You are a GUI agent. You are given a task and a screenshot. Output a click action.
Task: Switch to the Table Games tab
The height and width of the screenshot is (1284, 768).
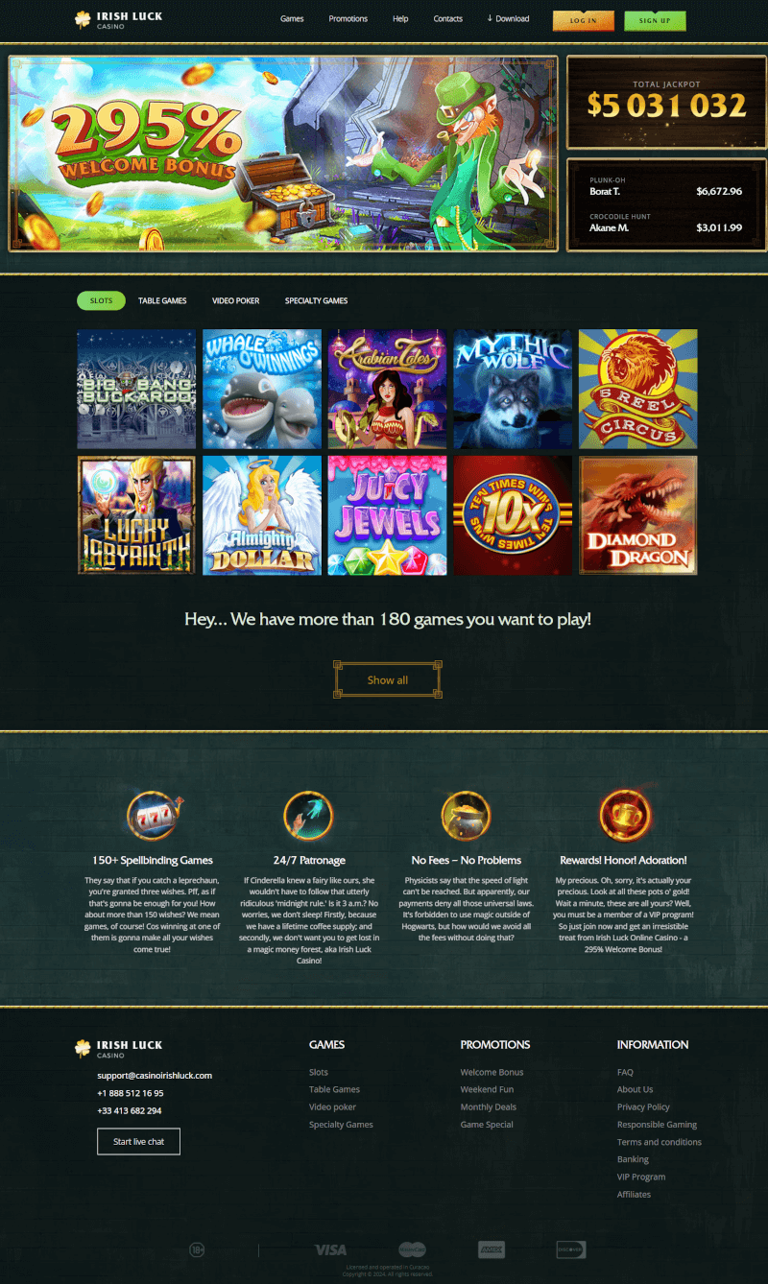pos(162,301)
